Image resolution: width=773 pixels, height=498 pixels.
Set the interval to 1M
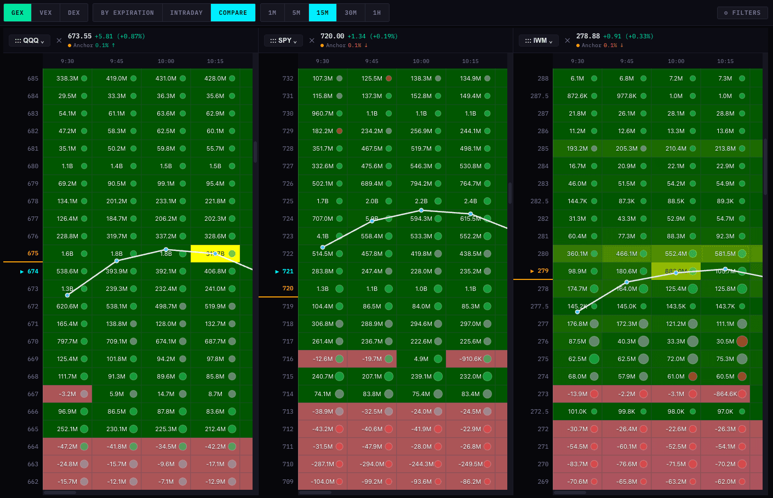coord(272,13)
